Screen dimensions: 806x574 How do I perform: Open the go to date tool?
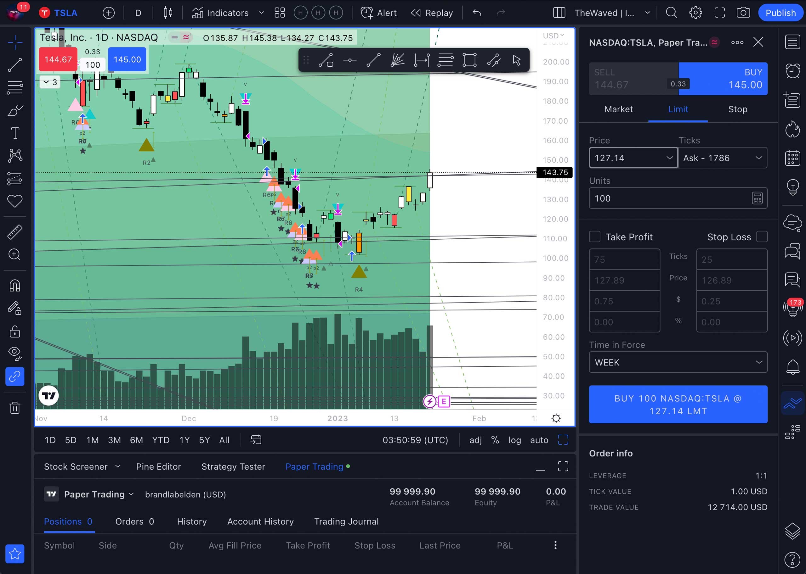coord(256,440)
